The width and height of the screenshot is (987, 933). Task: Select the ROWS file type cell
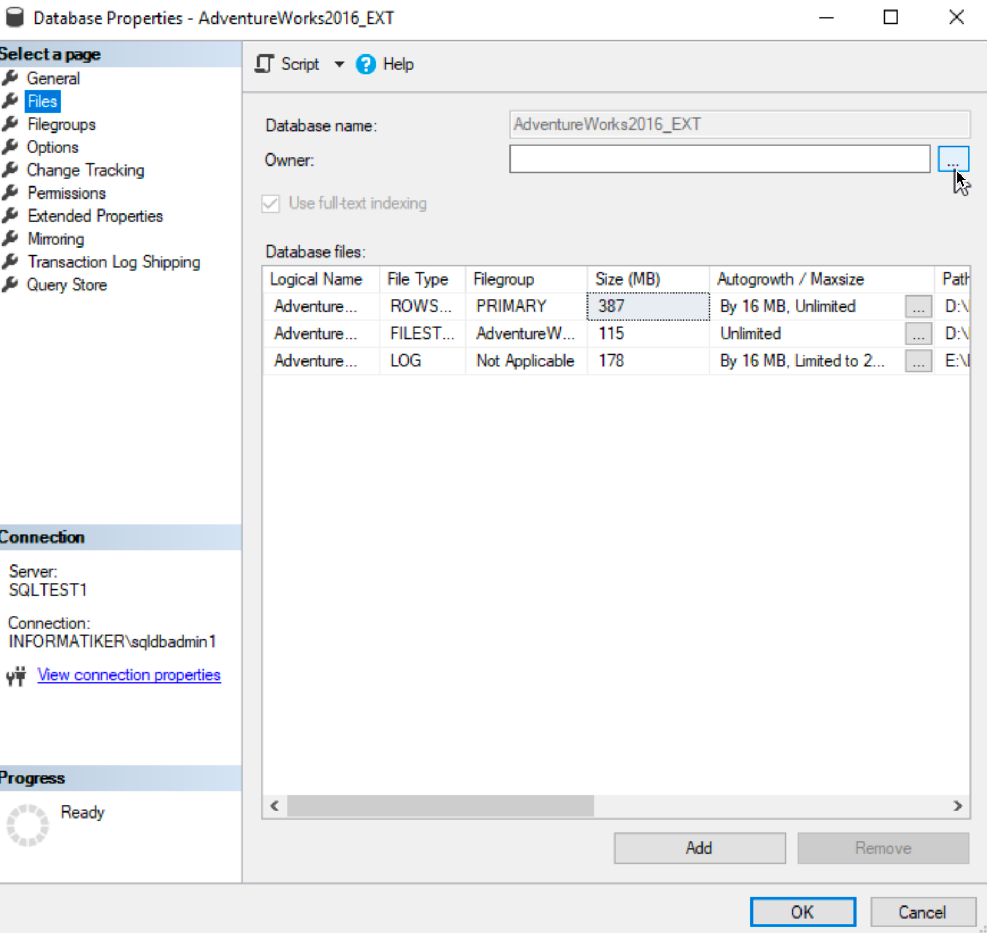pos(423,306)
